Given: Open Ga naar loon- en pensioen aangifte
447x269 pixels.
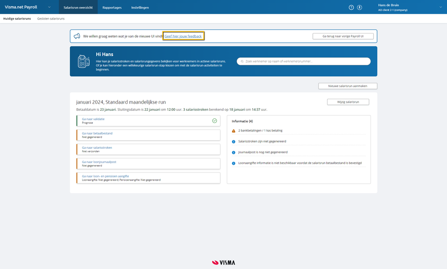Looking at the screenshot, I should pos(148,178).
